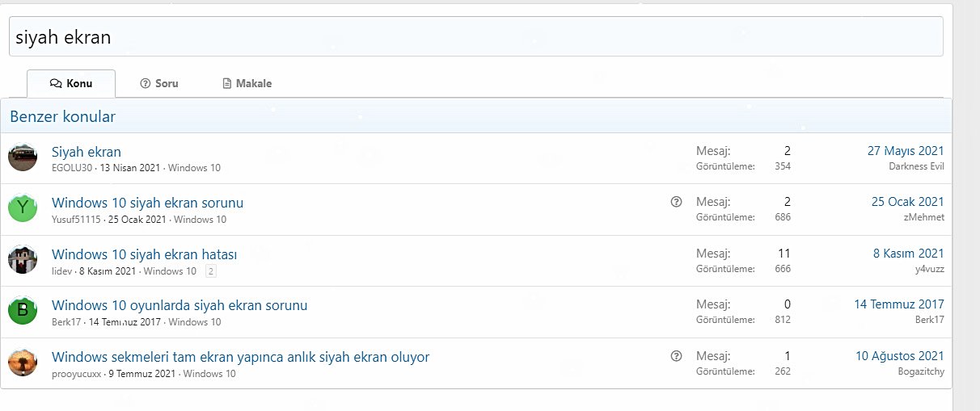The height and width of the screenshot is (411, 980).
Task: Jump to latest post dated 27 Mayıs 2021
Action: point(905,151)
